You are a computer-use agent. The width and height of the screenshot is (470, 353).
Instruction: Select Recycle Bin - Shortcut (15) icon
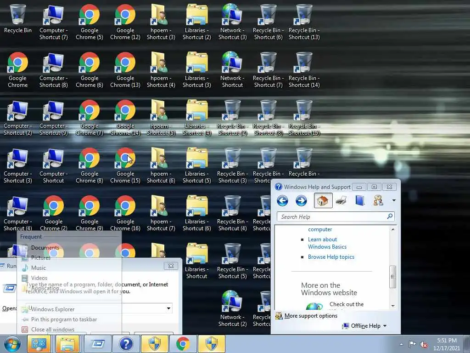(x=304, y=118)
